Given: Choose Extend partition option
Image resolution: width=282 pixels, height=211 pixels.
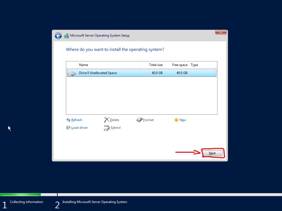Looking at the screenshot, I should (116, 128).
